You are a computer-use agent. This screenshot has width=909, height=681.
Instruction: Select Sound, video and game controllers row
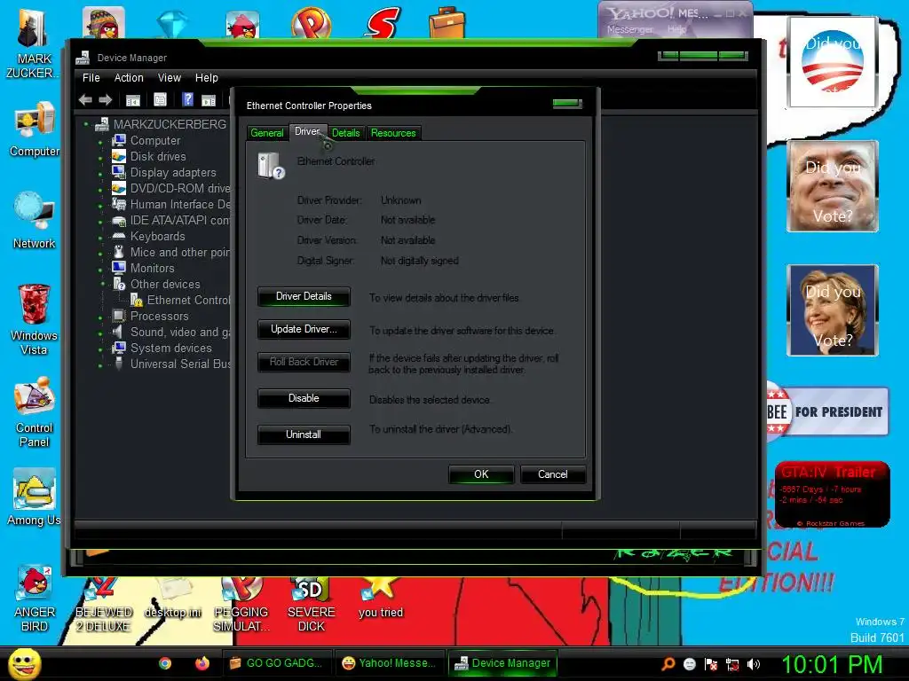pos(171,333)
